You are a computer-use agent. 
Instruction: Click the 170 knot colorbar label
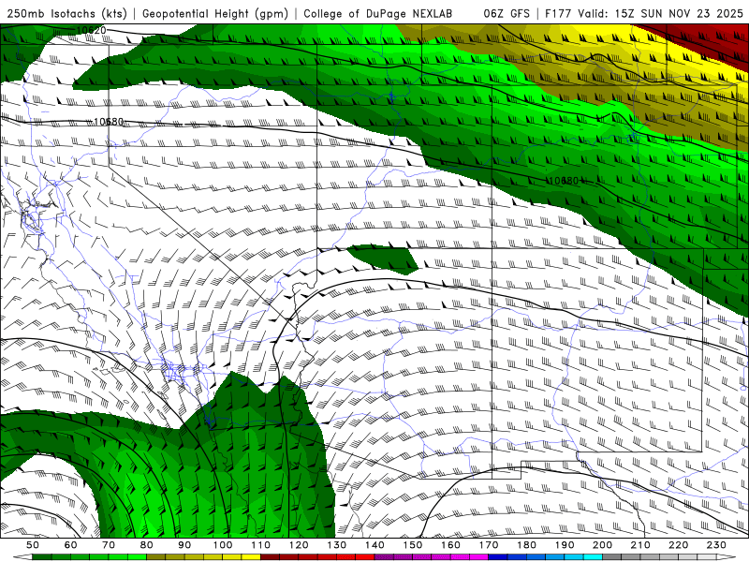click(x=488, y=545)
